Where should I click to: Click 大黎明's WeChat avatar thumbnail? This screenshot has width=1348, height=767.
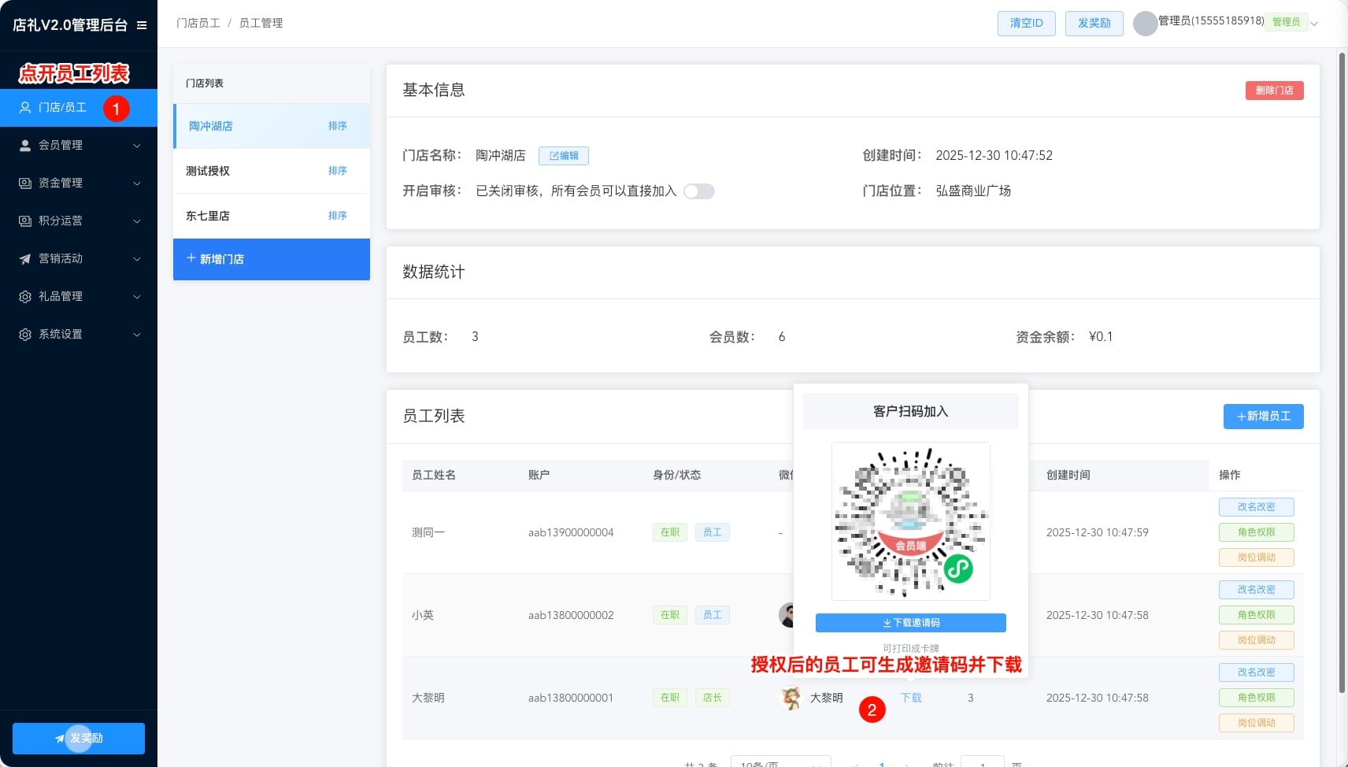point(791,698)
